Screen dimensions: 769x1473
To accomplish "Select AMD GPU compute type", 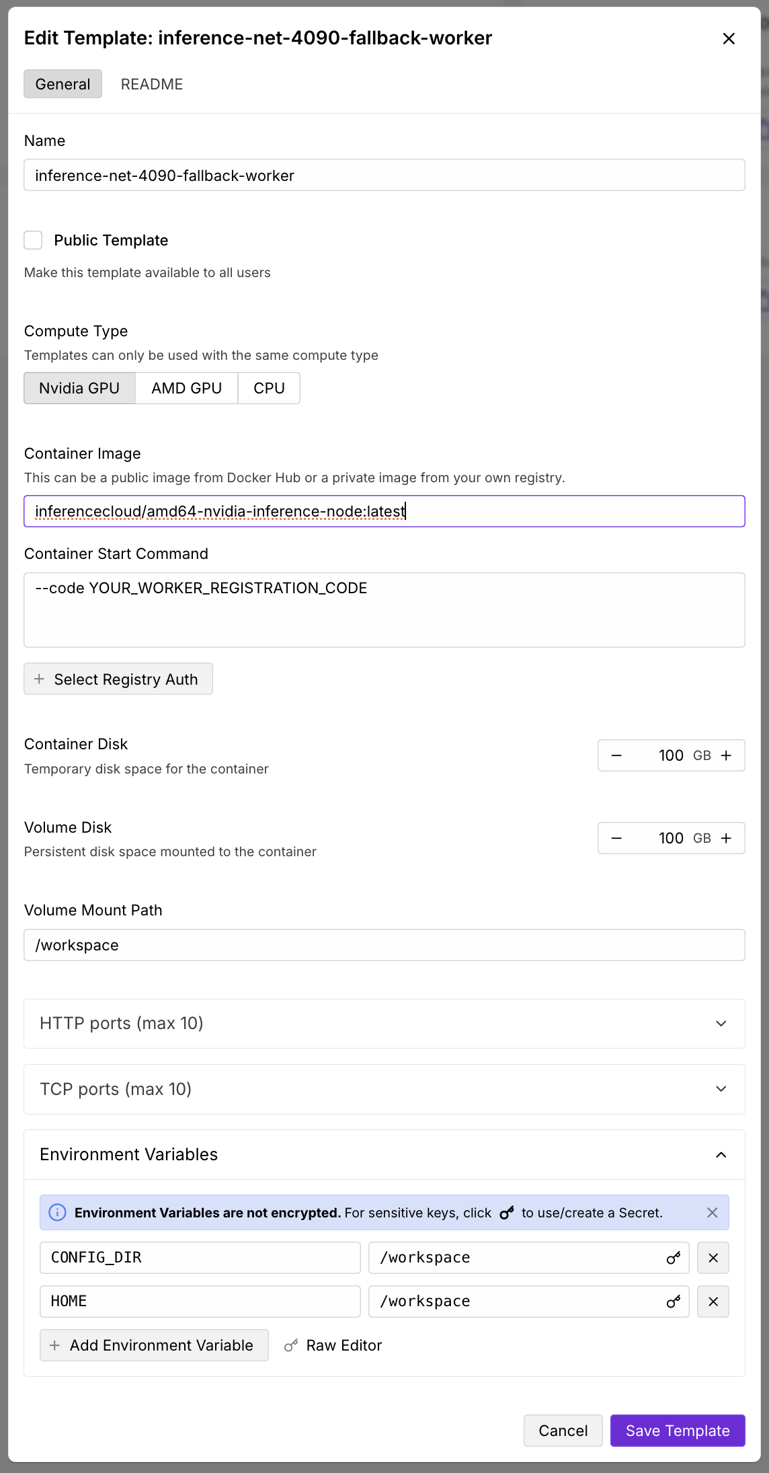I will pos(186,388).
